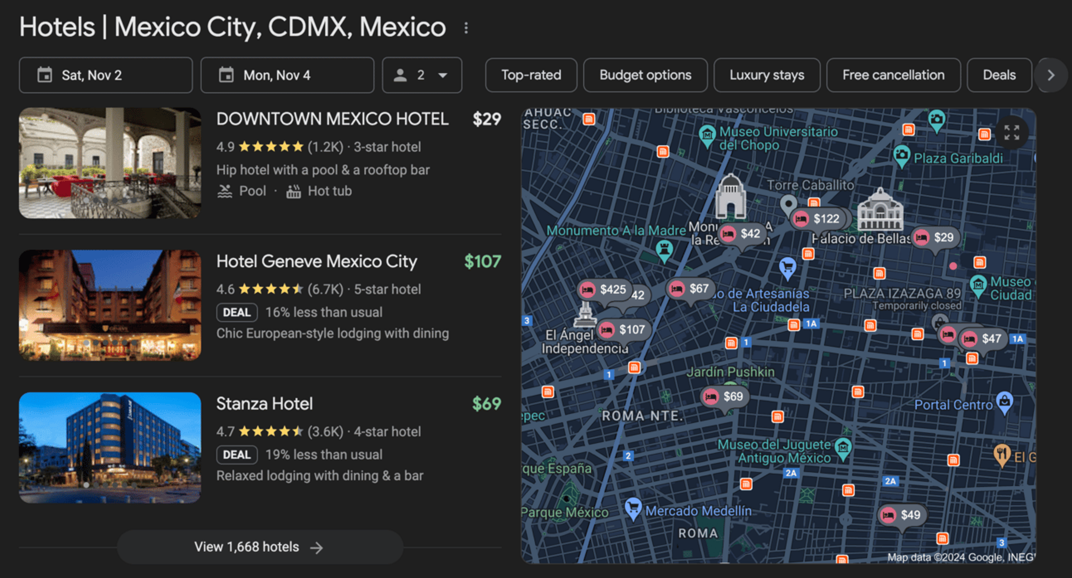
Task: Select the Luxury stays filter chip
Action: (x=767, y=75)
